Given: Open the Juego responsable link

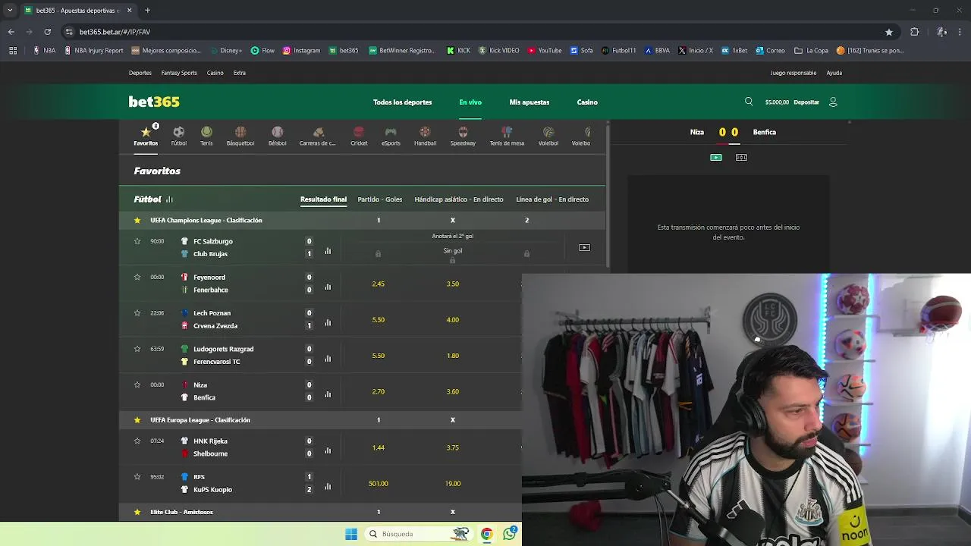Looking at the screenshot, I should [x=793, y=73].
